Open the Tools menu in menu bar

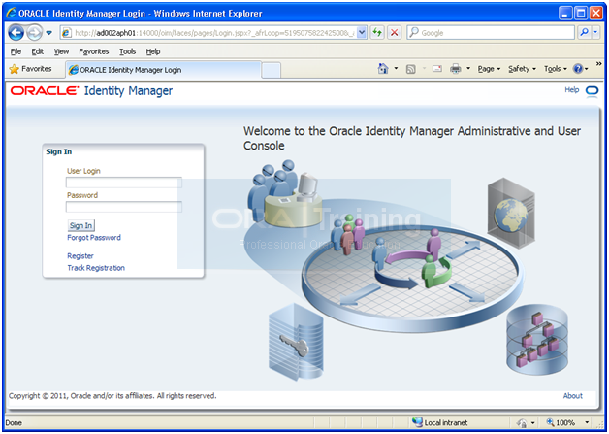(x=127, y=51)
